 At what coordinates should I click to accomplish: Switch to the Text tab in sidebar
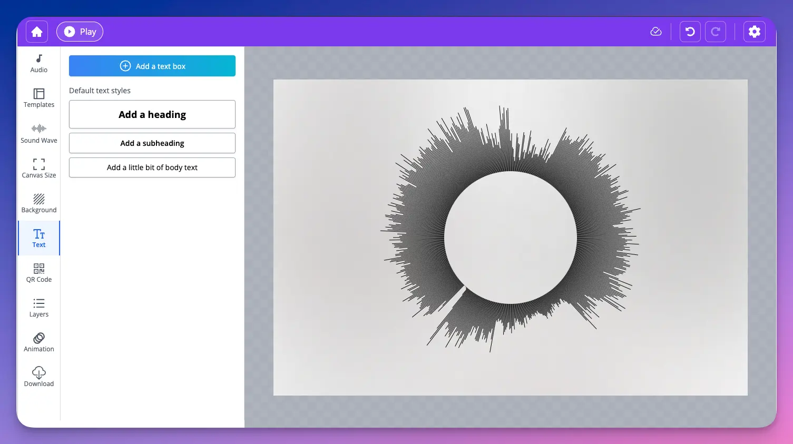pyautogui.click(x=38, y=238)
